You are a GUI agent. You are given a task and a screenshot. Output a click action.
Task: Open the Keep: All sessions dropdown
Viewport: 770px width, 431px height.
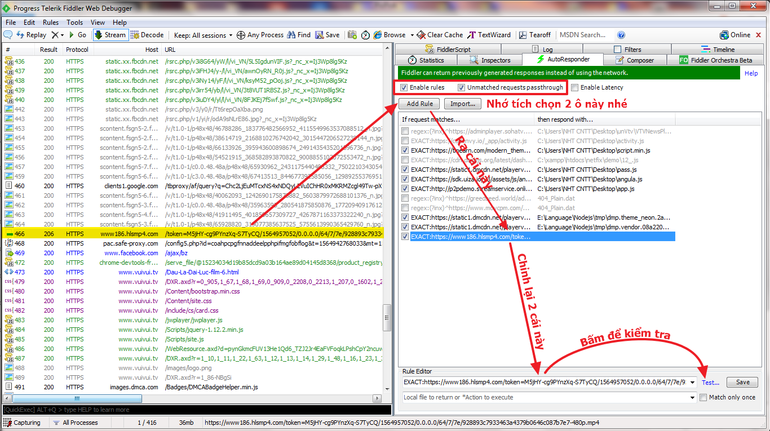pyautogui.click(x=203, y=35)
